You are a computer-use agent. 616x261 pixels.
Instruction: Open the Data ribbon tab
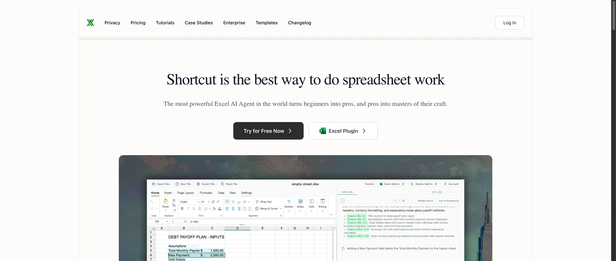[221, 193]
